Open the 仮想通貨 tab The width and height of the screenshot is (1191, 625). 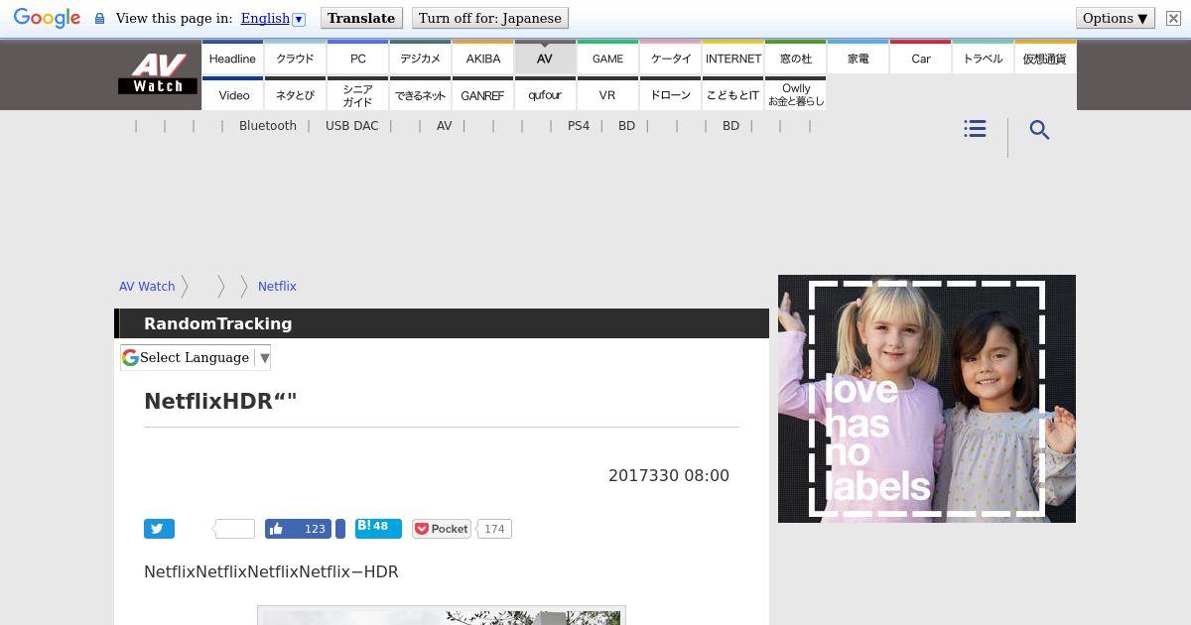[1045, 58]
